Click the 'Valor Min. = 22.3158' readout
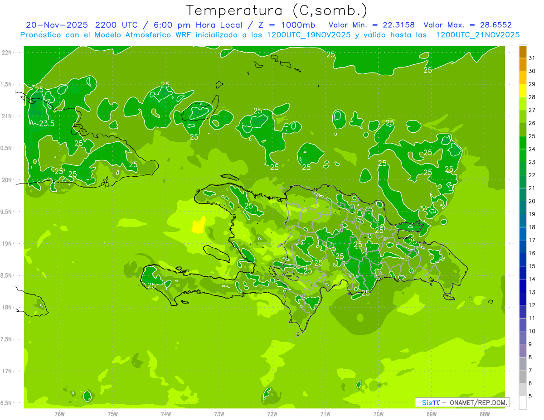Screen dimensions: 544x420 (x=371, y=25)
